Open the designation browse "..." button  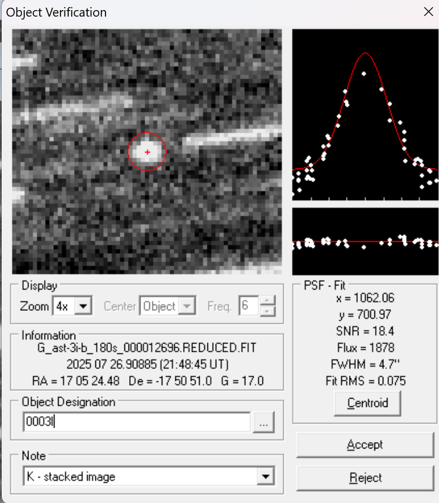tap(264, 422)
